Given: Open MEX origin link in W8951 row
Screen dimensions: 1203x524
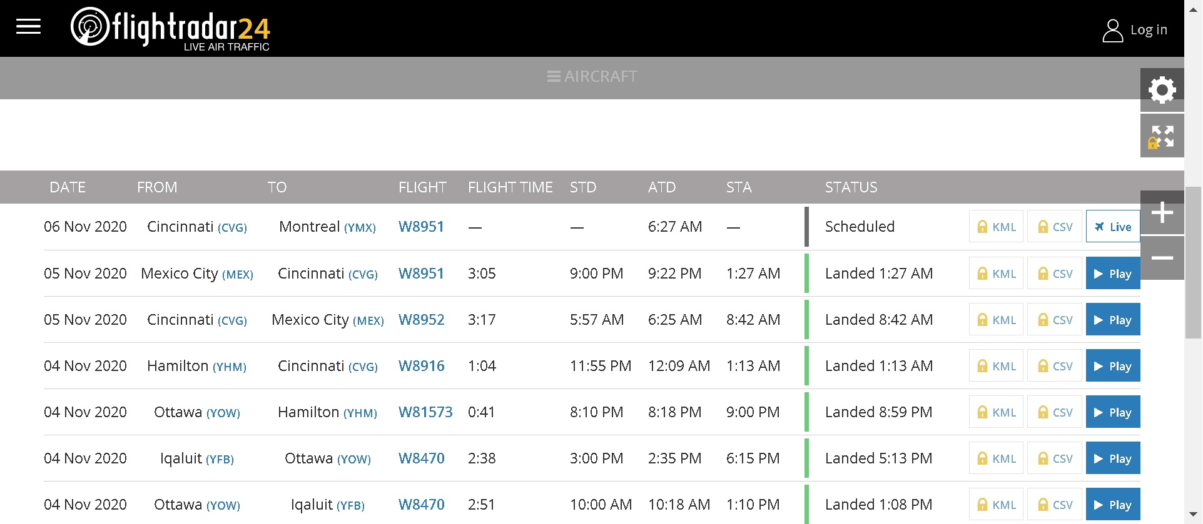Looking at the screenshot, I should (x=238, y=275).
